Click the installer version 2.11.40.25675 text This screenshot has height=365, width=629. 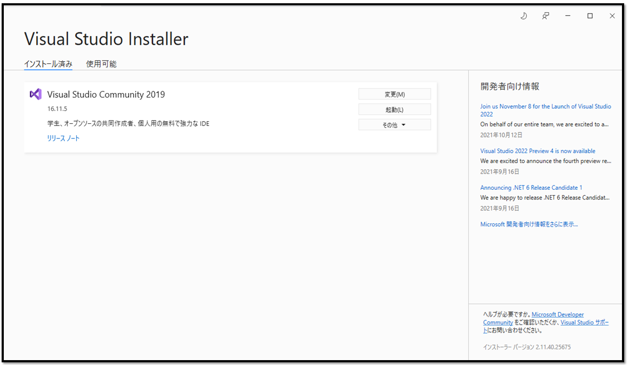527,347
